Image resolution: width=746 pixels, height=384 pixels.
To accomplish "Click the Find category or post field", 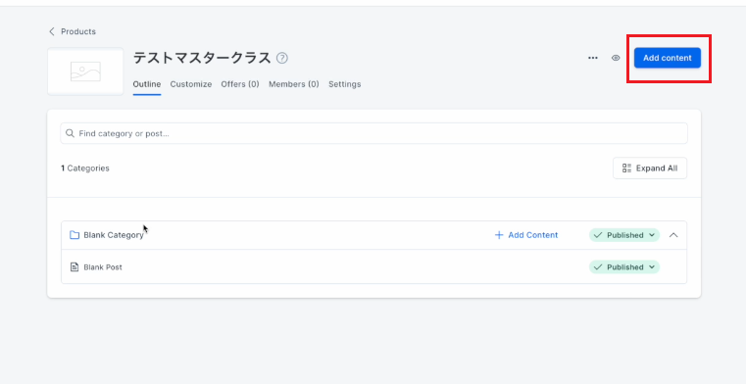I will (x=373, y=133).
